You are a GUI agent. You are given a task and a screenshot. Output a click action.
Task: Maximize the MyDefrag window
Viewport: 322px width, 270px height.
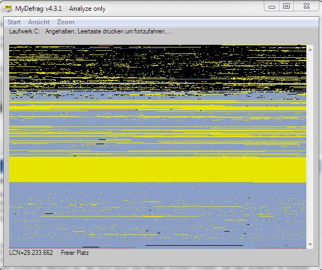[x=286, y=6]
